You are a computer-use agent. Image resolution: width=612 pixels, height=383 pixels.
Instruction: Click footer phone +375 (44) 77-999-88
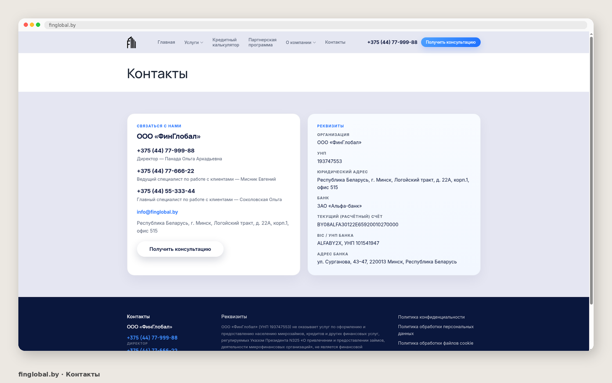point(152,338)
